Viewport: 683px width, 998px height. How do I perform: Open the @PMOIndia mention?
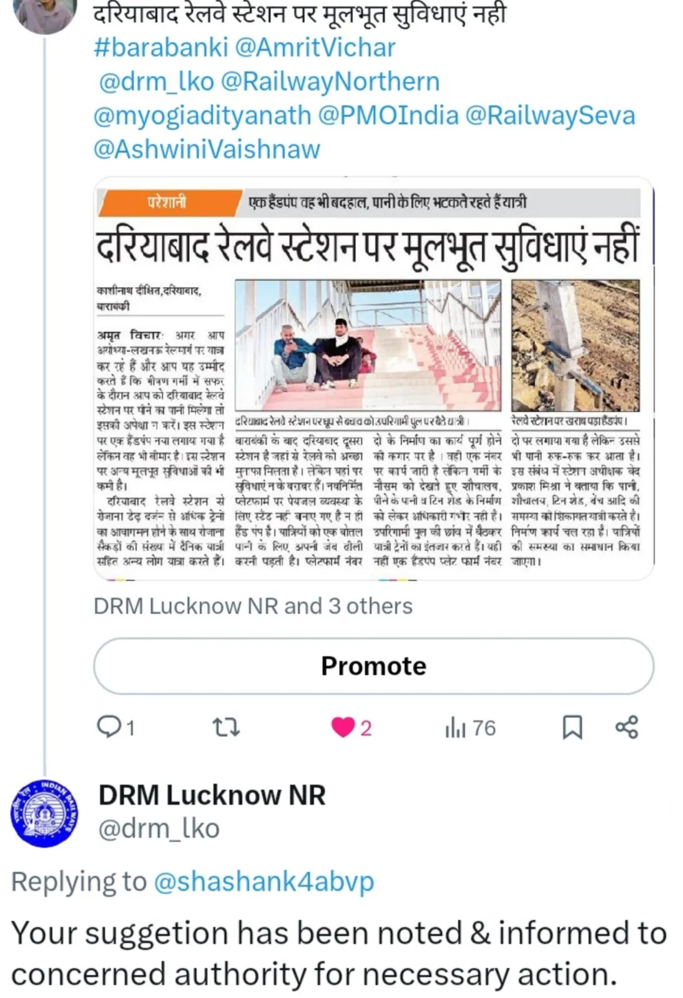click(x=388, y=115)
